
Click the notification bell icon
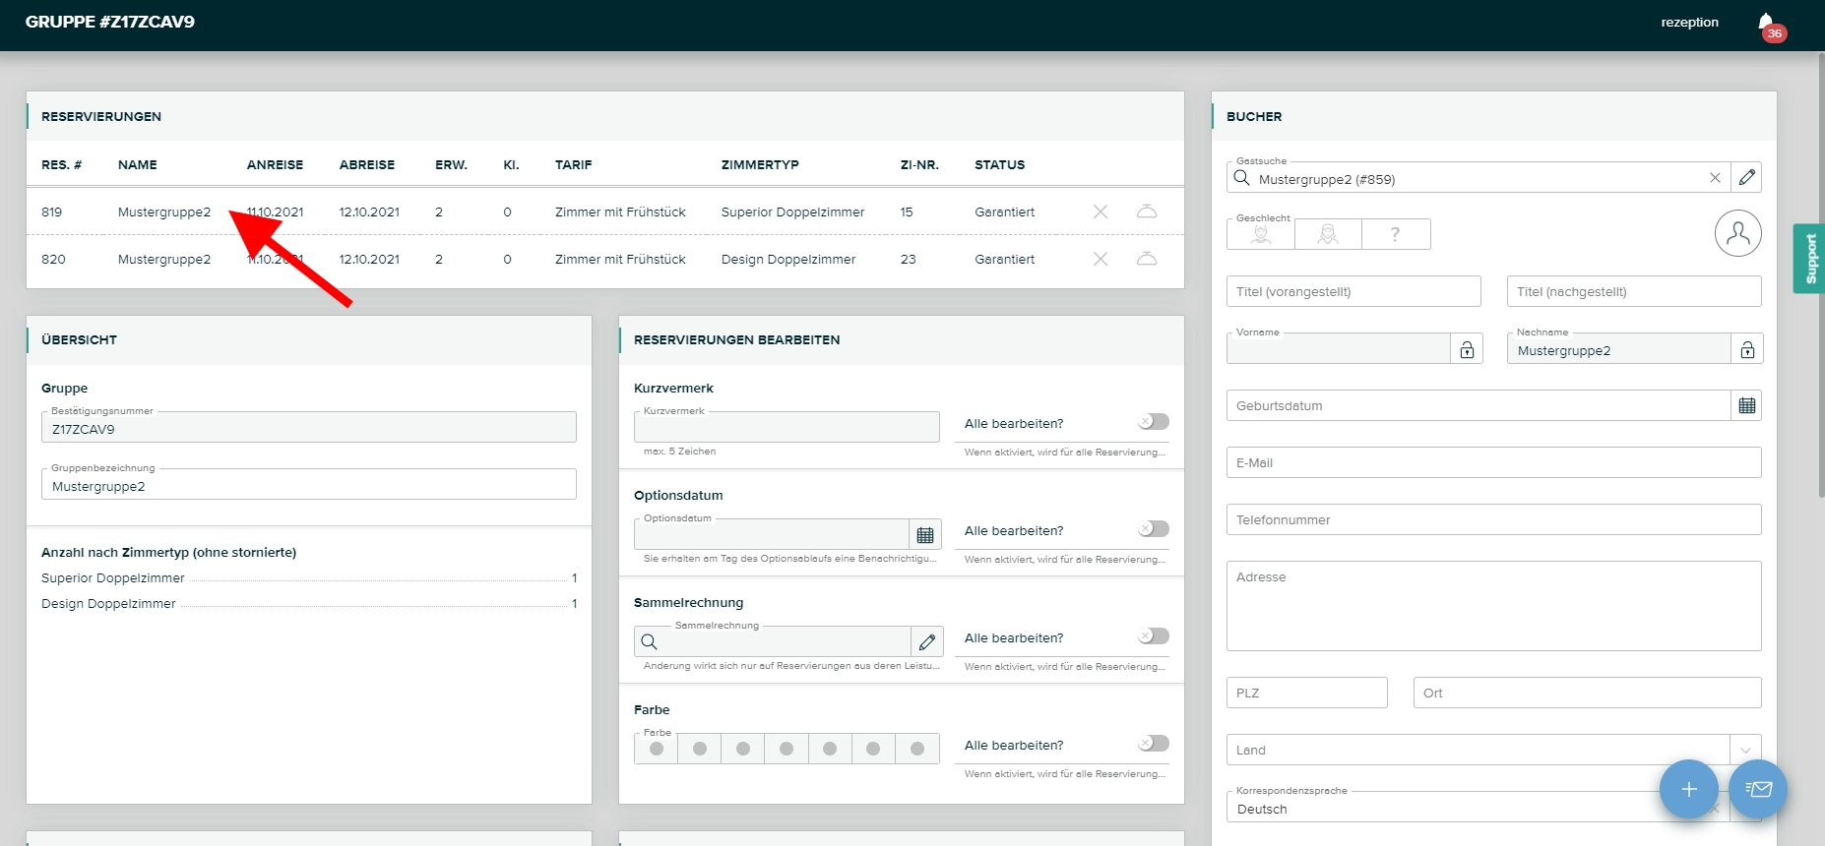point(1767,24)
